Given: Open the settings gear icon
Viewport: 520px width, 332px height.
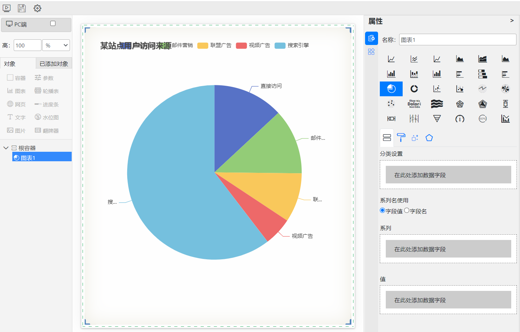Looking at the screenshot, I should (37, 8).
